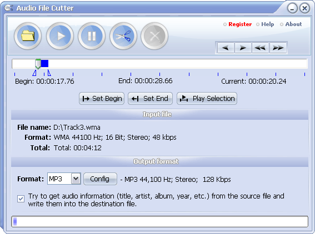The height and width of the screenshot is (234, 315).
Task: Open an audio file with the folder icon
Action: [x=28, y=36]
